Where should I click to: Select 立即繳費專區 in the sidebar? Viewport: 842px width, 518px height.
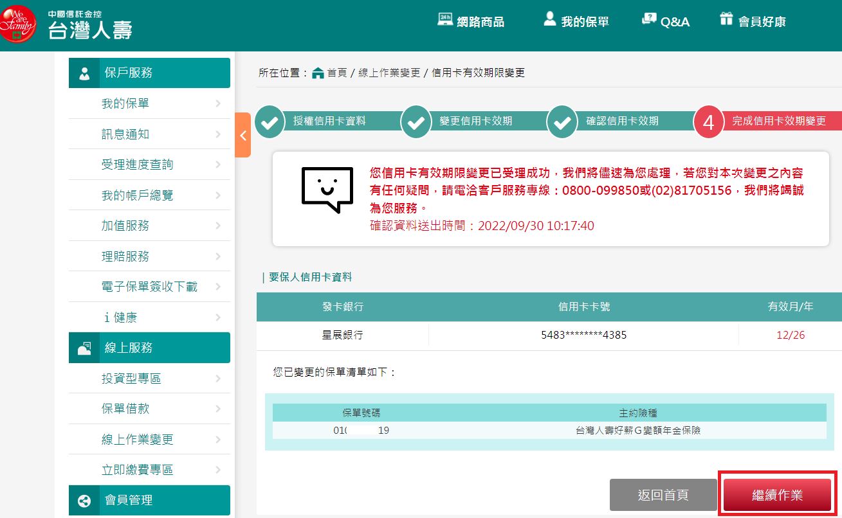(149, 470)
